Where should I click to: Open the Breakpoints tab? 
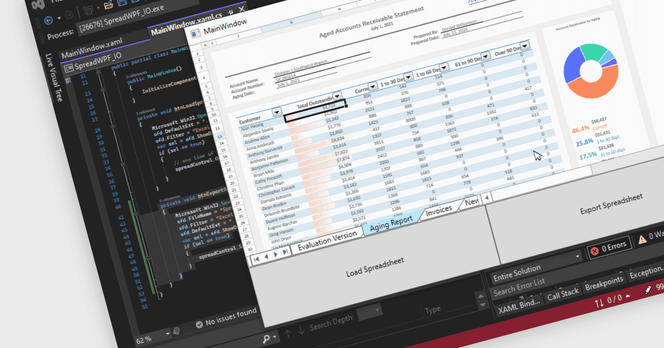tap(604, 283)
